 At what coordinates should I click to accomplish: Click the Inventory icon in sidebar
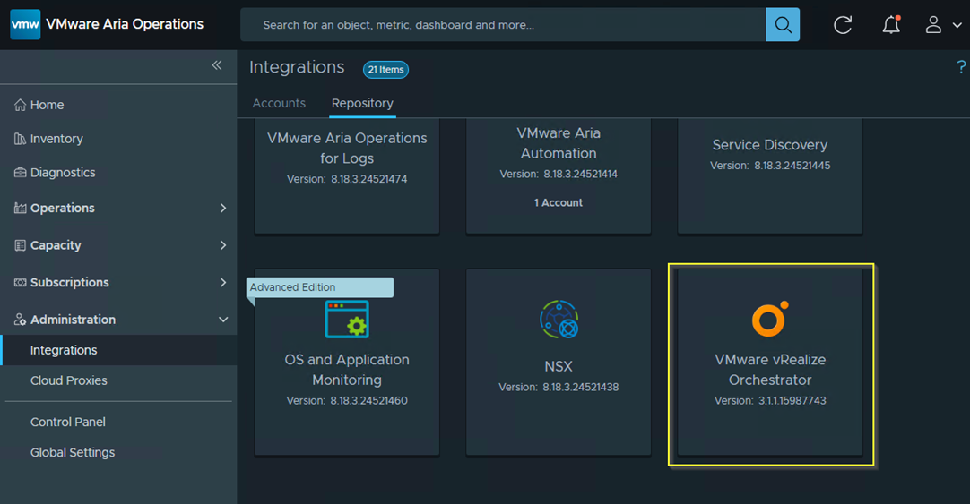tap(21, 139)
